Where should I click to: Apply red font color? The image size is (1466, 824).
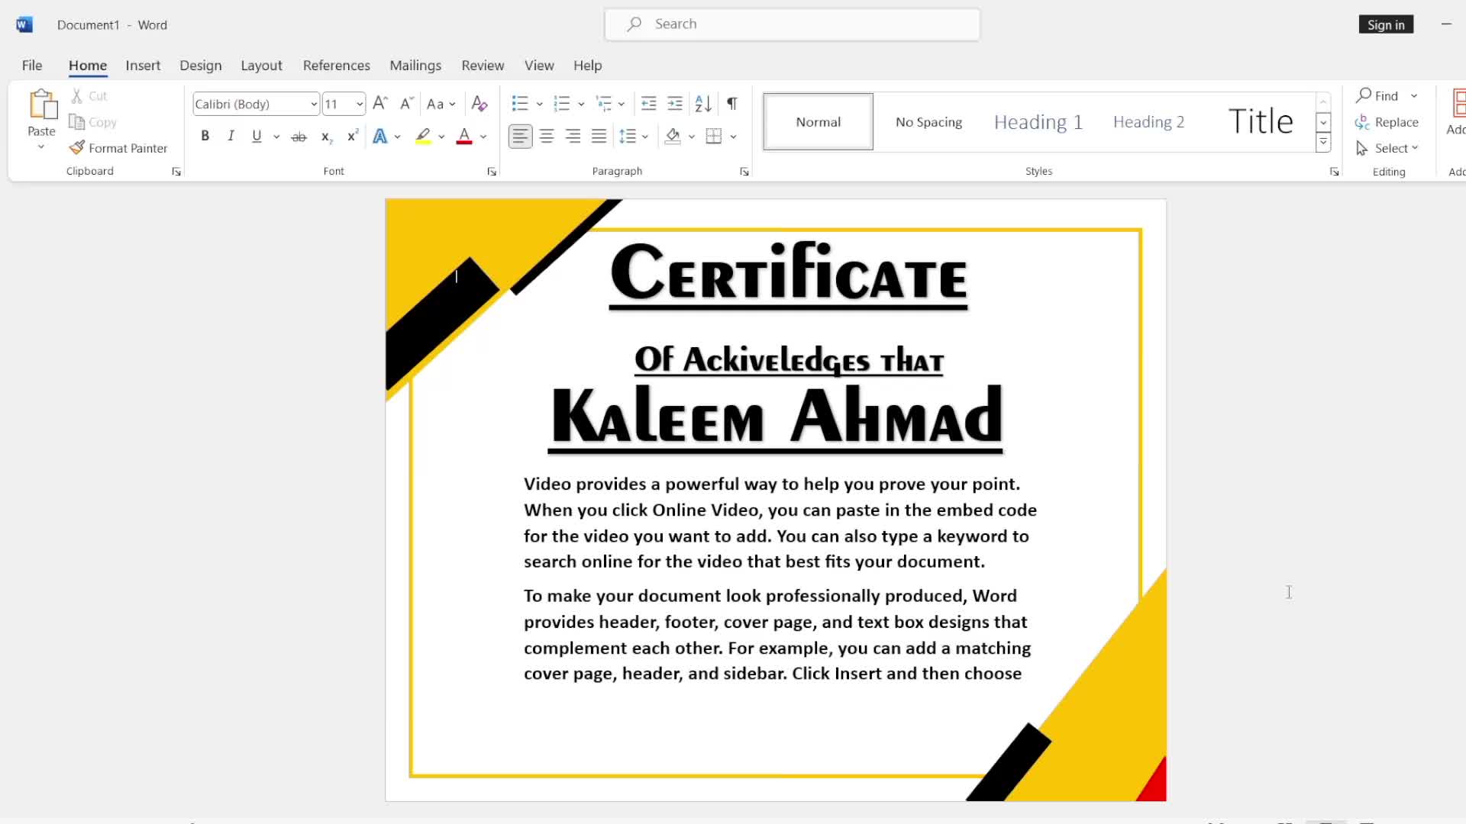coord(464,137)
